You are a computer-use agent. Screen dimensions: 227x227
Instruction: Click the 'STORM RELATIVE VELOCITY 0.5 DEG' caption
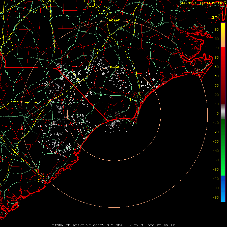point(87,225)
